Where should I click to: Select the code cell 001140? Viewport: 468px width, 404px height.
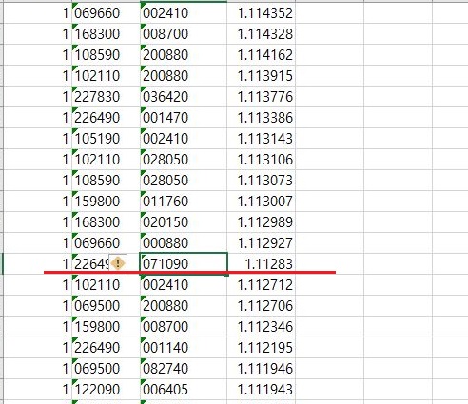pyautogui.click(x=184, y=348)
